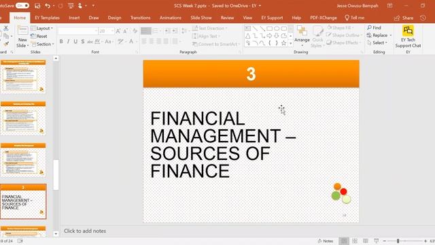Open the Change Case Aa dropdown
Image resolution: width=435 pixels, height=245 pixels.
click(109, 42)
